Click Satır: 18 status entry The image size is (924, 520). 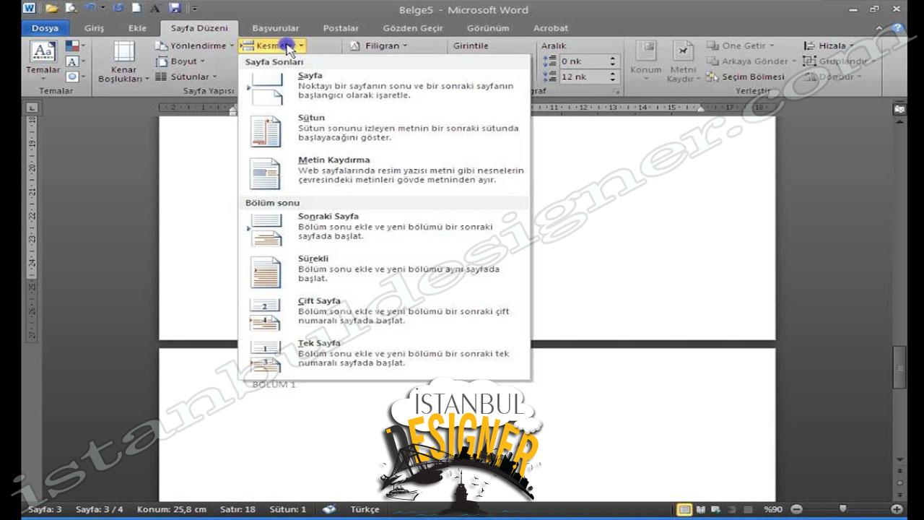[x=237, y=509]
